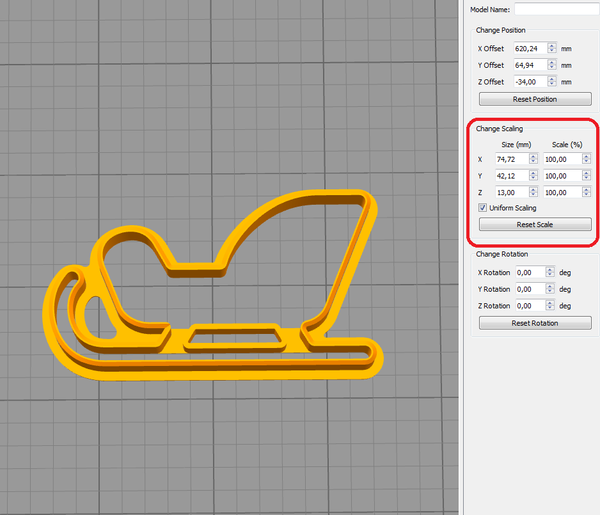
Task: Increase Z scale percent up arrow
Action: (587, 189)
